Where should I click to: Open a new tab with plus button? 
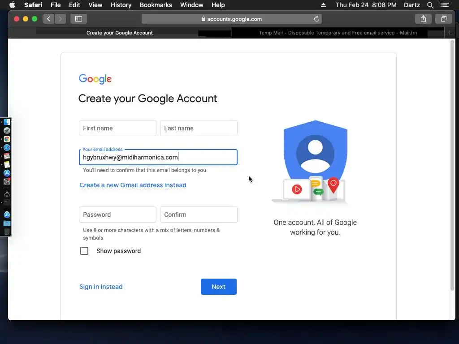(x=450, y=33)
